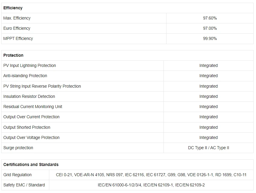
Task: Click the Protection section header
Action: click(x=13, y=55)
